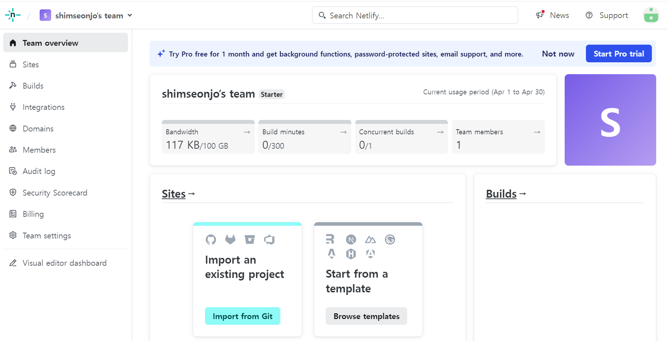Click the Netlify logo icon

tap(13, 15)
